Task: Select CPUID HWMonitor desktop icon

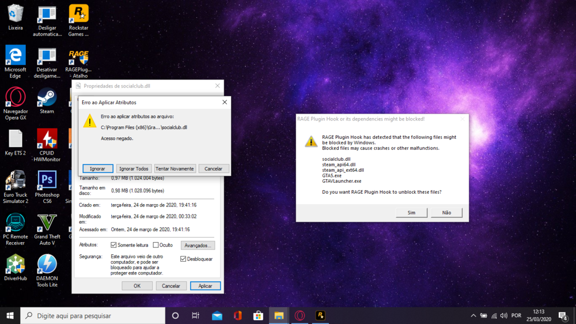Action: 47,146
